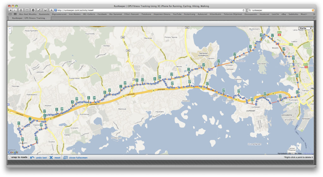Enable the snap to roads checkbox
This screenshot has width=323, height=177.
[x=9, y=157]
